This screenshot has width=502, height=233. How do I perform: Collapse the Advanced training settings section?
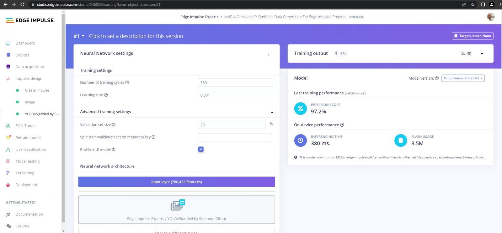click(272, 112)
